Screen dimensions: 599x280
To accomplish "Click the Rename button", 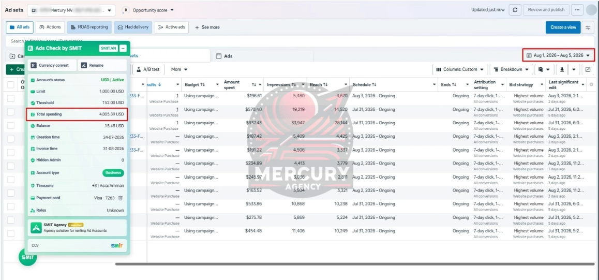I will 102,65.
